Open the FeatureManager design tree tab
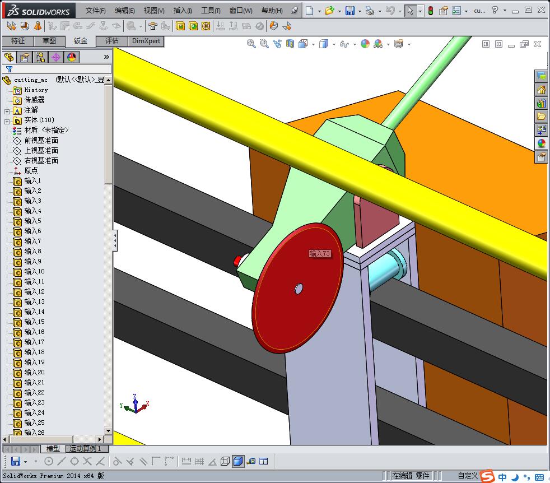550x483 pixels. pos(9,57)
